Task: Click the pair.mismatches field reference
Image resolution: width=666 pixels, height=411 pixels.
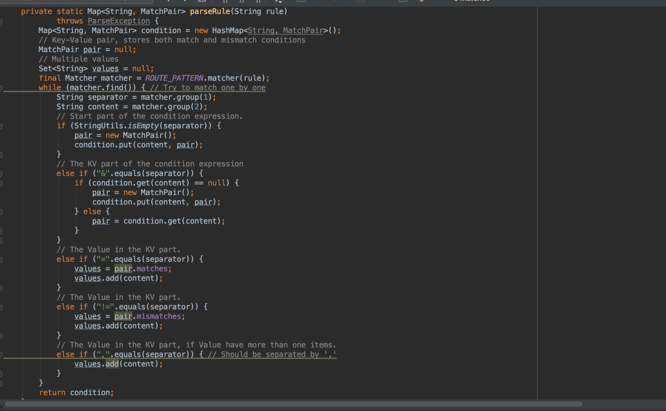Action: tap(158, 316)
